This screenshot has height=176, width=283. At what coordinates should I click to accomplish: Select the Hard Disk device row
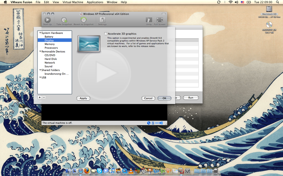click(x=55, y=59)
